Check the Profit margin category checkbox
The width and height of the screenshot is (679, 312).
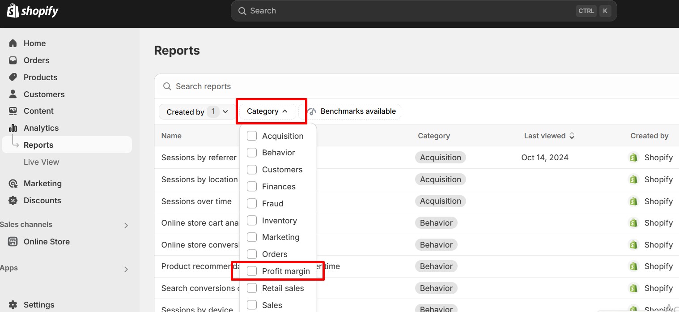(x=252, y=271)
